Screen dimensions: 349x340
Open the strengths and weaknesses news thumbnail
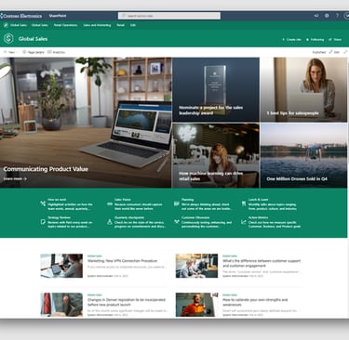(x=196, y=305)
